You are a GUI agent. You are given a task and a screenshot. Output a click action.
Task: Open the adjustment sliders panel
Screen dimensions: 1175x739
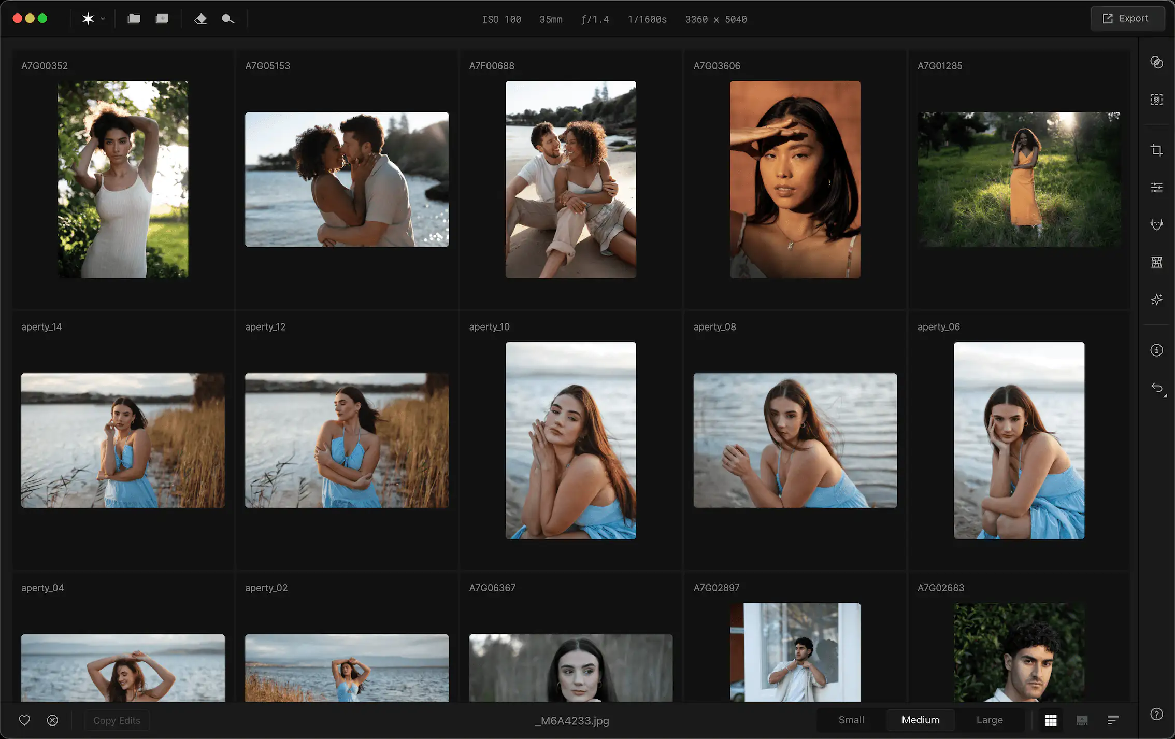point(1156,188)
